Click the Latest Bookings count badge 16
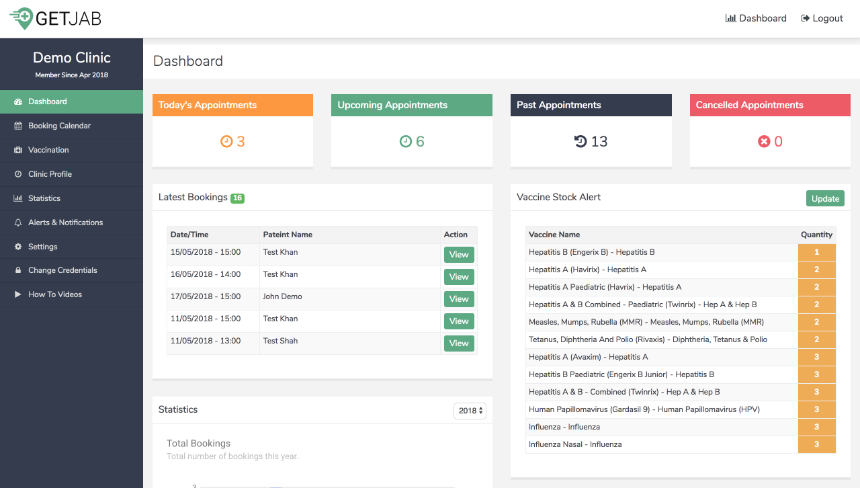Screen dimensions: 860x488 coord(237,198)
